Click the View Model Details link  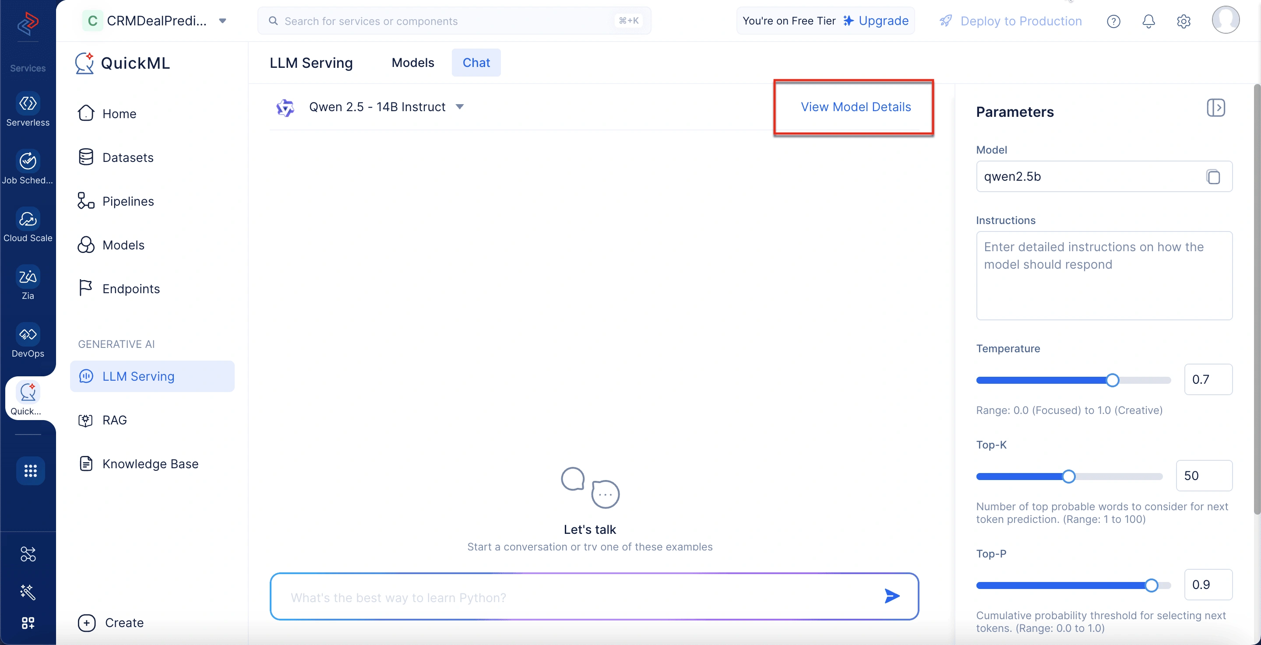point(856,107)
